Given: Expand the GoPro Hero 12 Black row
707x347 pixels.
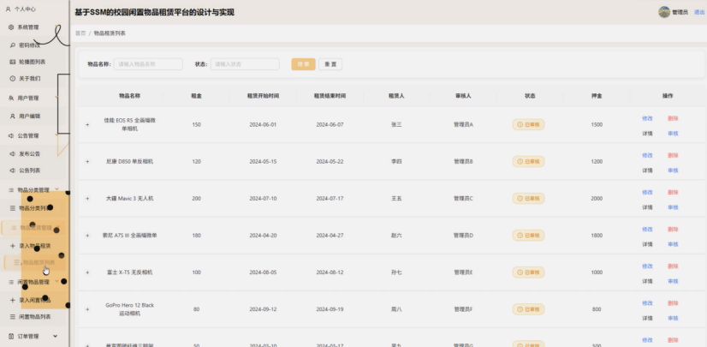Looking at the screenshot, I should (87, 309).
